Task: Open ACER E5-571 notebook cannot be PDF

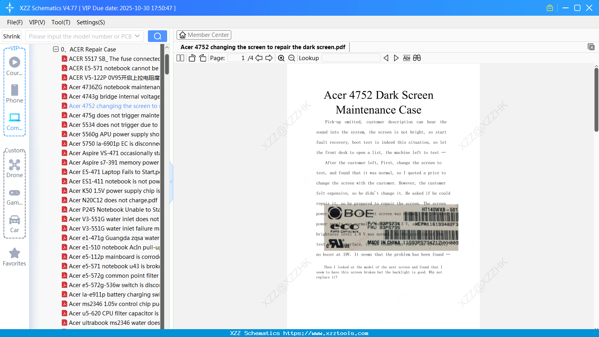Action: coord(111,68)
